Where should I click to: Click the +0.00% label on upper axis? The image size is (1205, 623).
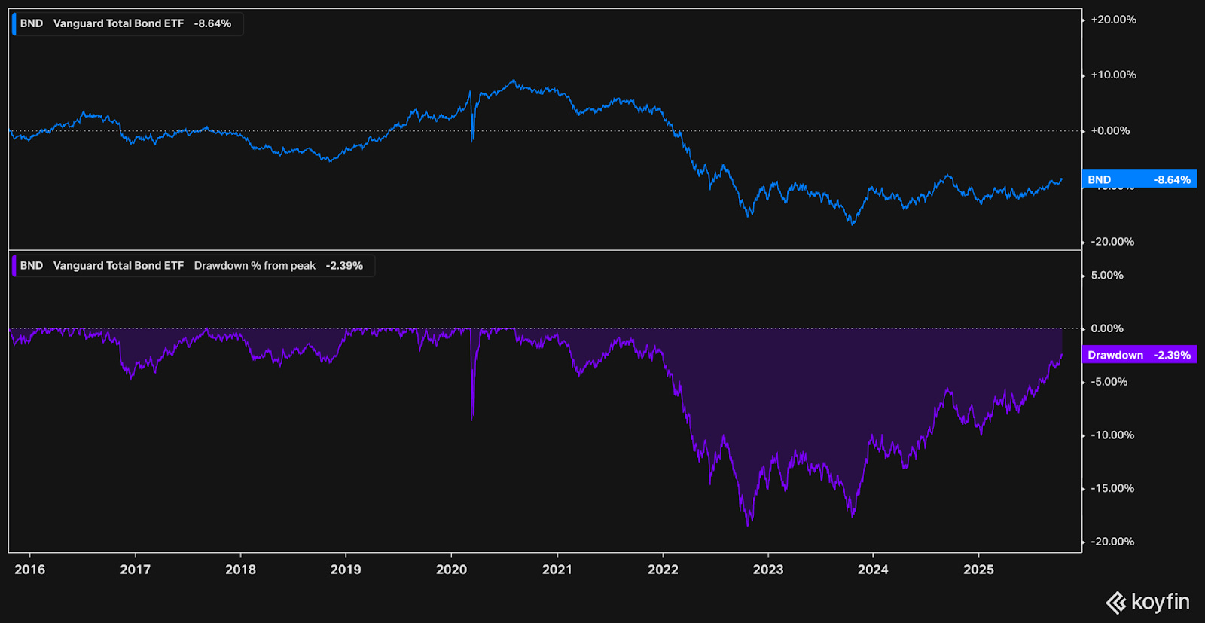coord(1110,130)
